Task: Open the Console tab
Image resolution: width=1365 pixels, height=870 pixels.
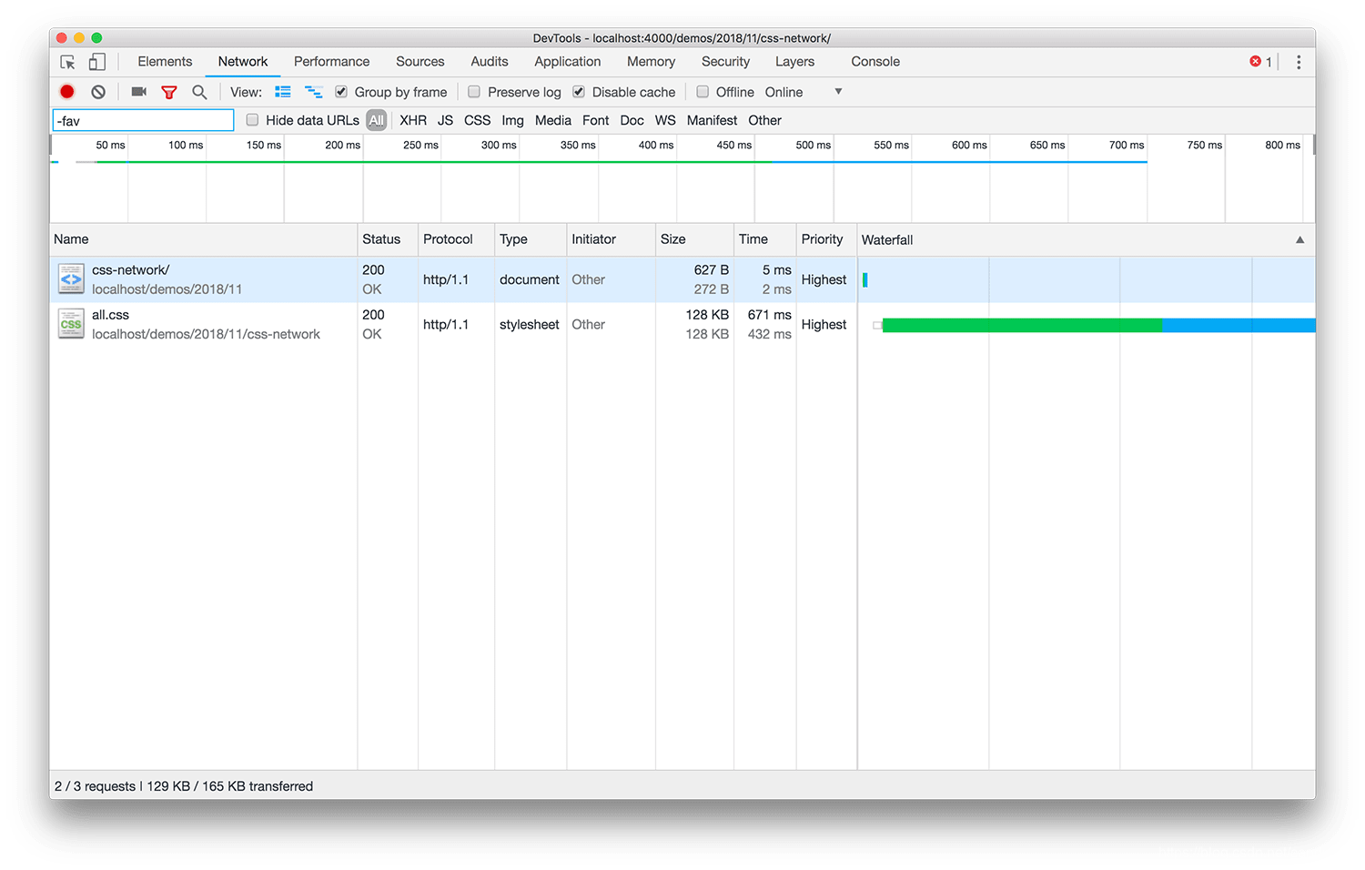Action: (875, 62)
